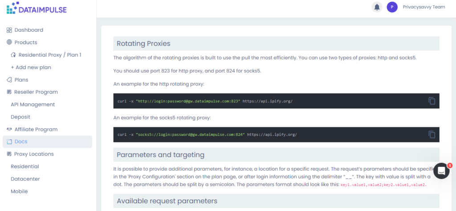View Datacenter proxy locations
456x211 pixels.
click(25, 179)
